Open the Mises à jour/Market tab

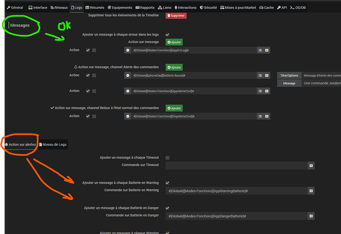pos(238,7)
